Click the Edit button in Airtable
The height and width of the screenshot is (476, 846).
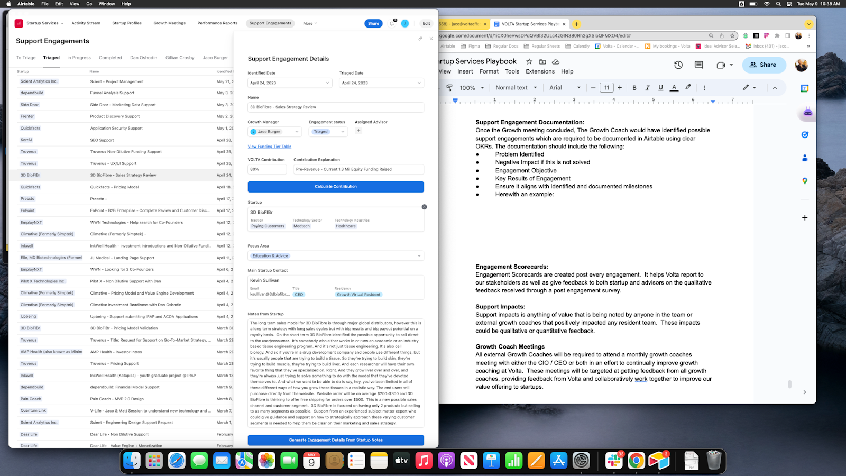tap(426, 23)
